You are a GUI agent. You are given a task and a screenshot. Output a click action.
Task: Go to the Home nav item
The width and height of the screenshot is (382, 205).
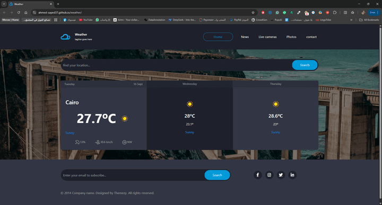click(x=218, y=37)
